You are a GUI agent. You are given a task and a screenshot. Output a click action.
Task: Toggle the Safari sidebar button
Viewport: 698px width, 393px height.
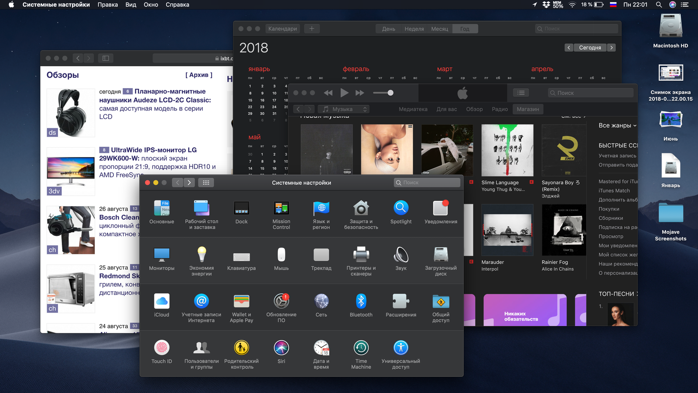point(106,58)
